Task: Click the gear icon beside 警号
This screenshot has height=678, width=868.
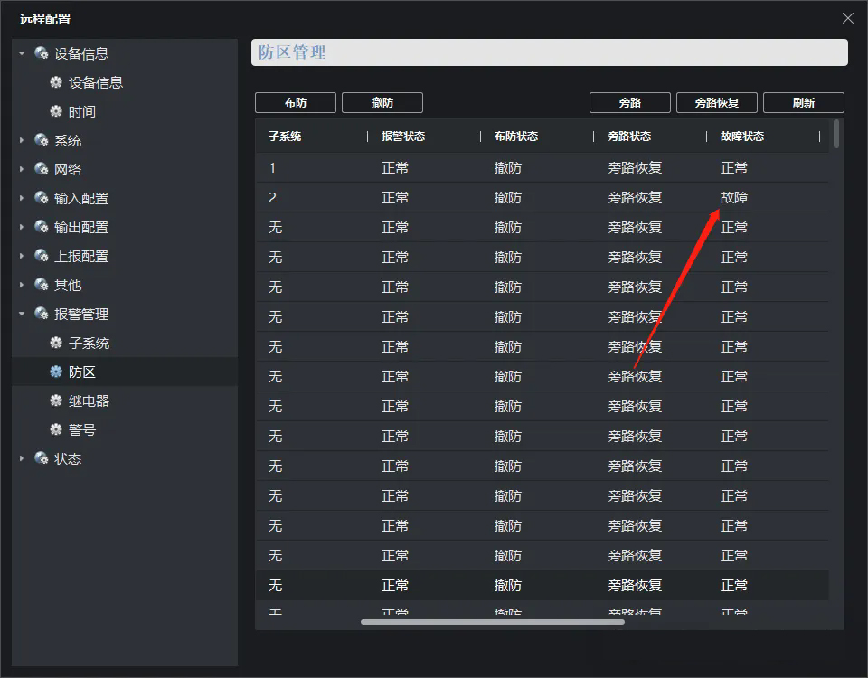Action: pyautogui.click(x=56, y=429)
